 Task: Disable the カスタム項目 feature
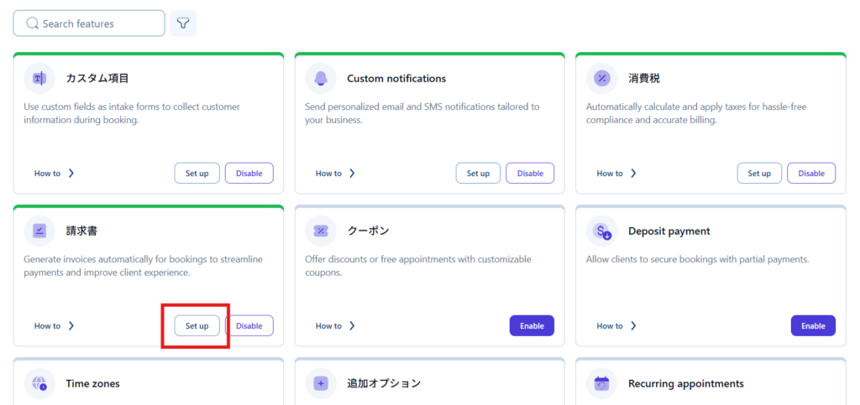(x=249, y=174)
